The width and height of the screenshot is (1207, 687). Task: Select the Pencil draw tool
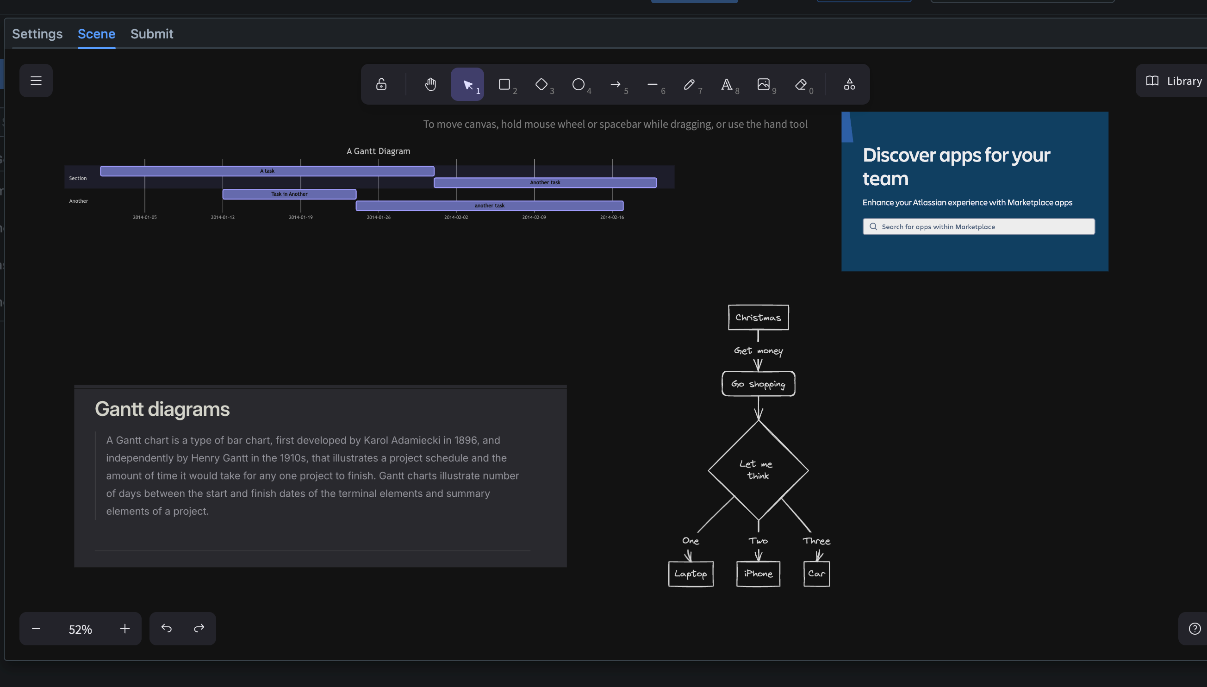689,84
